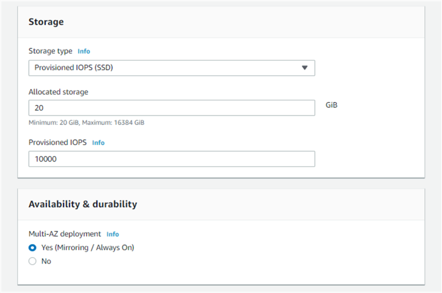Click the Allocated storage field showing 20

tap(171, 108)
